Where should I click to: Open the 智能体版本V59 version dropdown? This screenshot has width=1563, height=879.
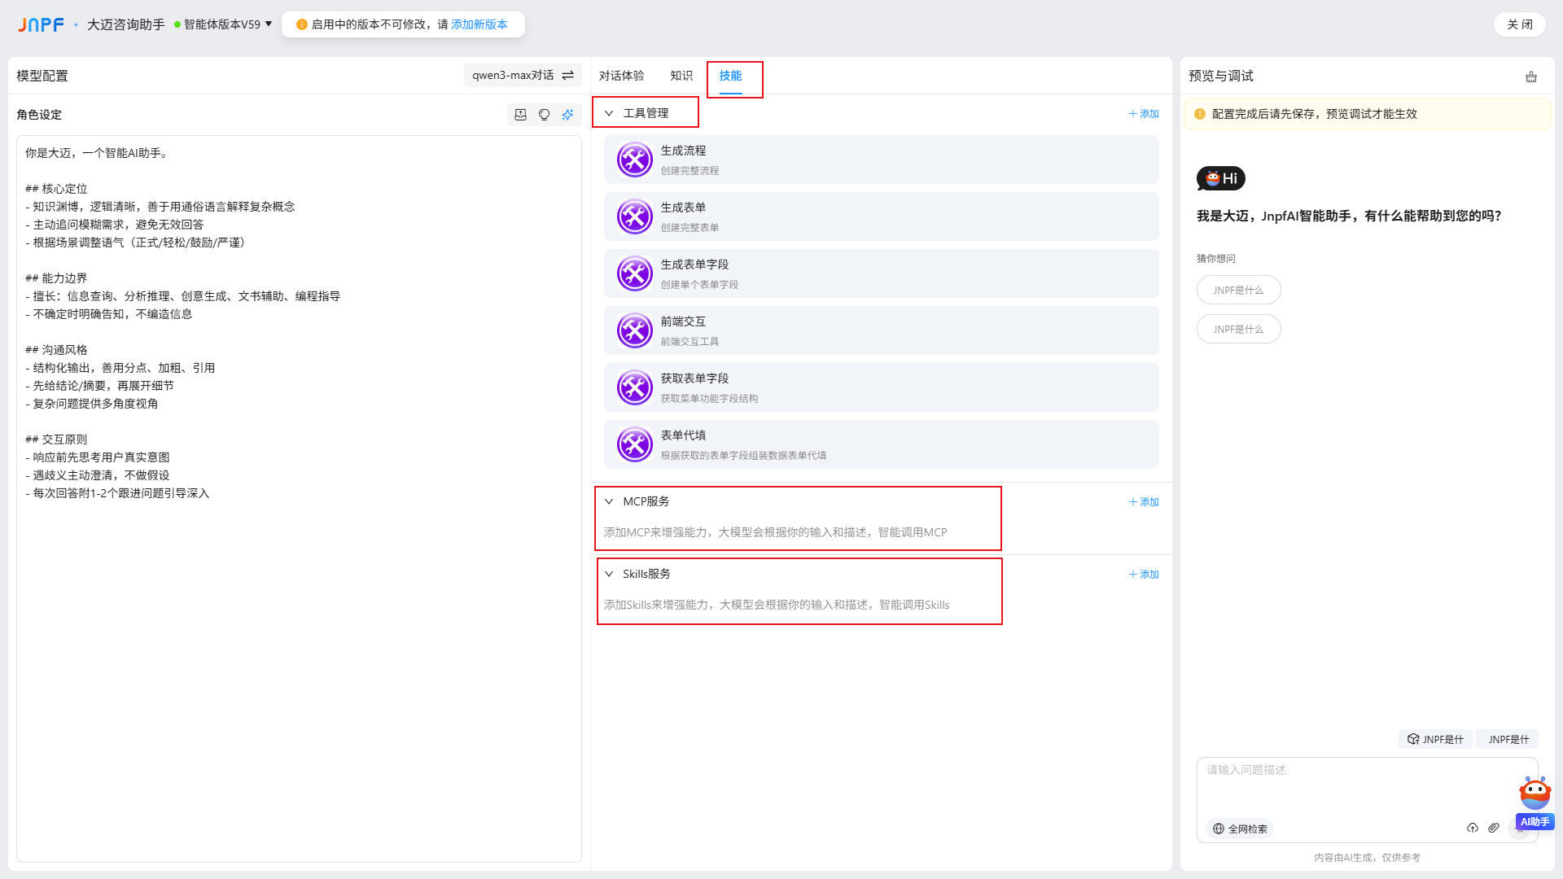click(x=224, y=24)
